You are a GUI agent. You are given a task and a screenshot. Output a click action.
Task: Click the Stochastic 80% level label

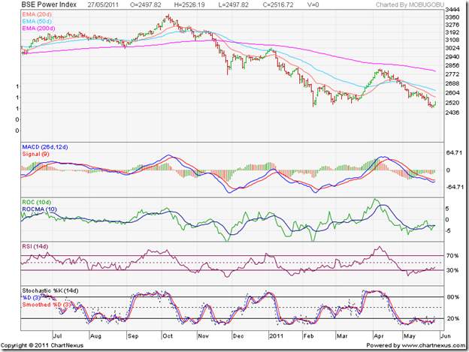click(453, 297)
